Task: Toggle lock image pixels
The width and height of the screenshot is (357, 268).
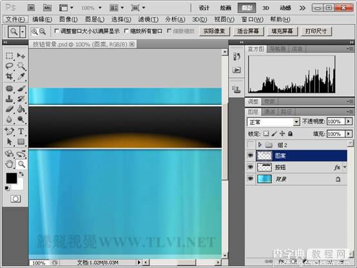Action: 274,133
